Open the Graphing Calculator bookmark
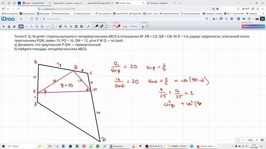This screenshot has width=266, height=149. [83, 14]
